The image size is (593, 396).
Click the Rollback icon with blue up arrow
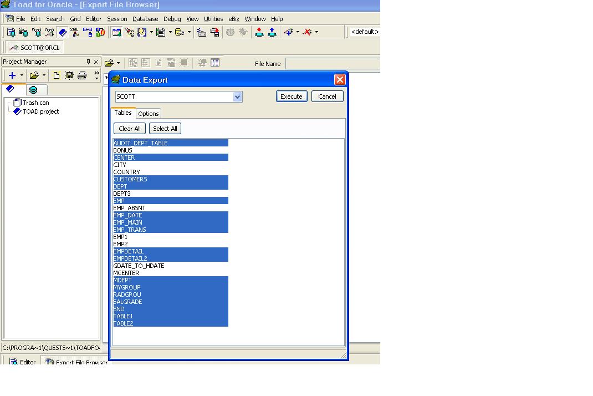tap(272, 32)
